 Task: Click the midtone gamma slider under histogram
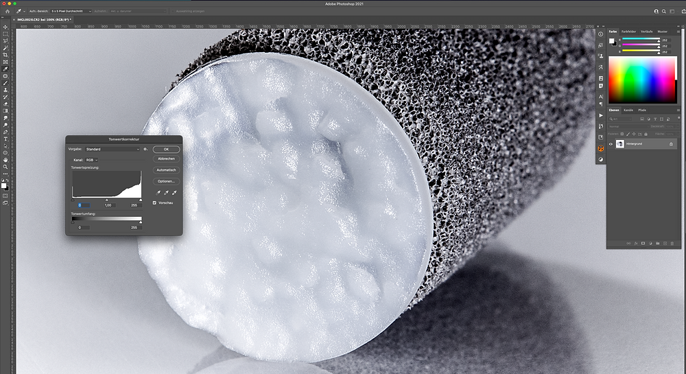[x=107, y=200]
